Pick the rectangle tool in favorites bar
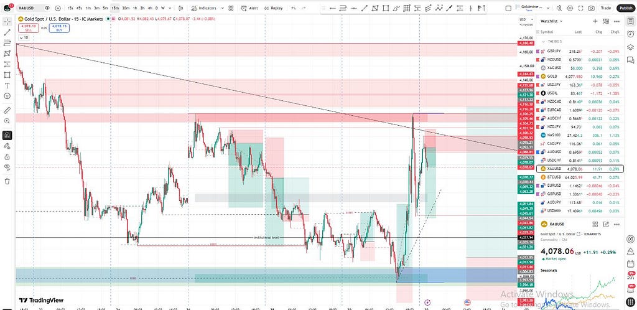Screen dimensions: 637x310 pyautogui.click(x=386, y=8)
